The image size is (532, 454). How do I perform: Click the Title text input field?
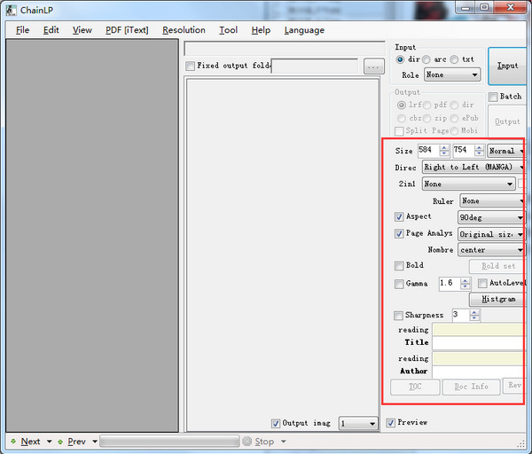pyautogui.click(x=477, y=342)
